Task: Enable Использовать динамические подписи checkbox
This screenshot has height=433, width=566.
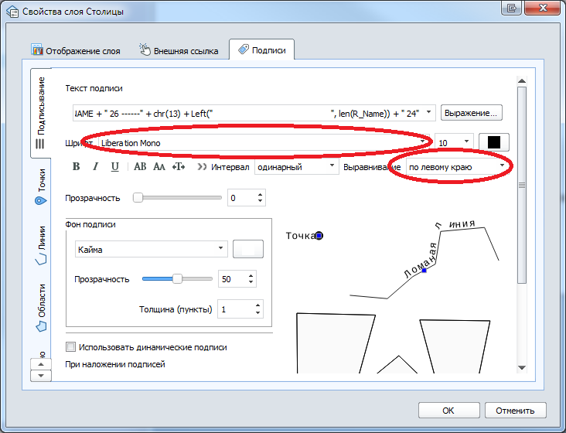Action: 72,347
